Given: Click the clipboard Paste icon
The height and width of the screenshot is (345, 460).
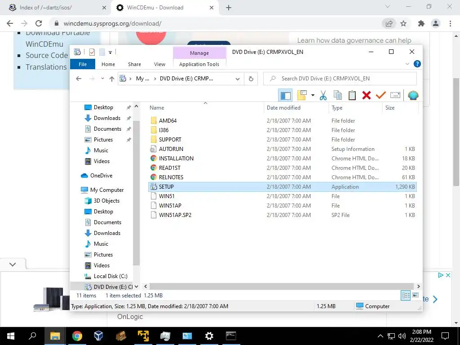Looking at the screenshot, I should click(352, 95).
